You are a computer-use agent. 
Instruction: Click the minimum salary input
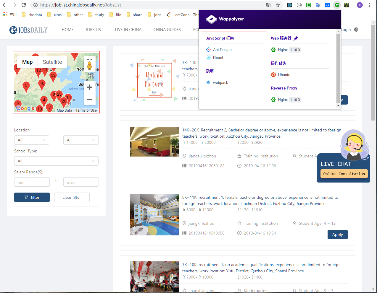(32, 182)
